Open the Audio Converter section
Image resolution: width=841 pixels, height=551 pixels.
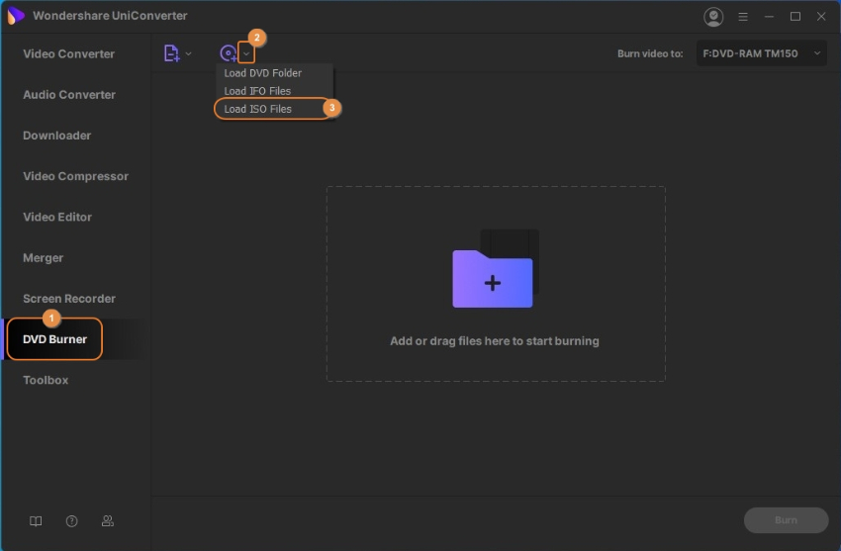tap(69, 95)
